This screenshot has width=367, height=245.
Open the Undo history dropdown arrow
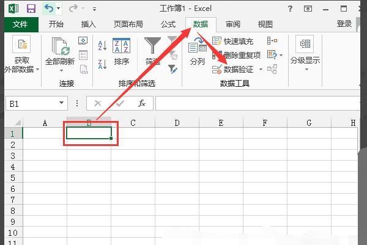[x=59, y=9]
